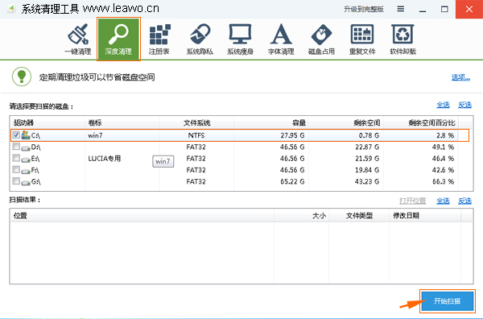483x319 pixels.
Task: Click the 65.22 G capacity value
Action: (x=292, y=181)
